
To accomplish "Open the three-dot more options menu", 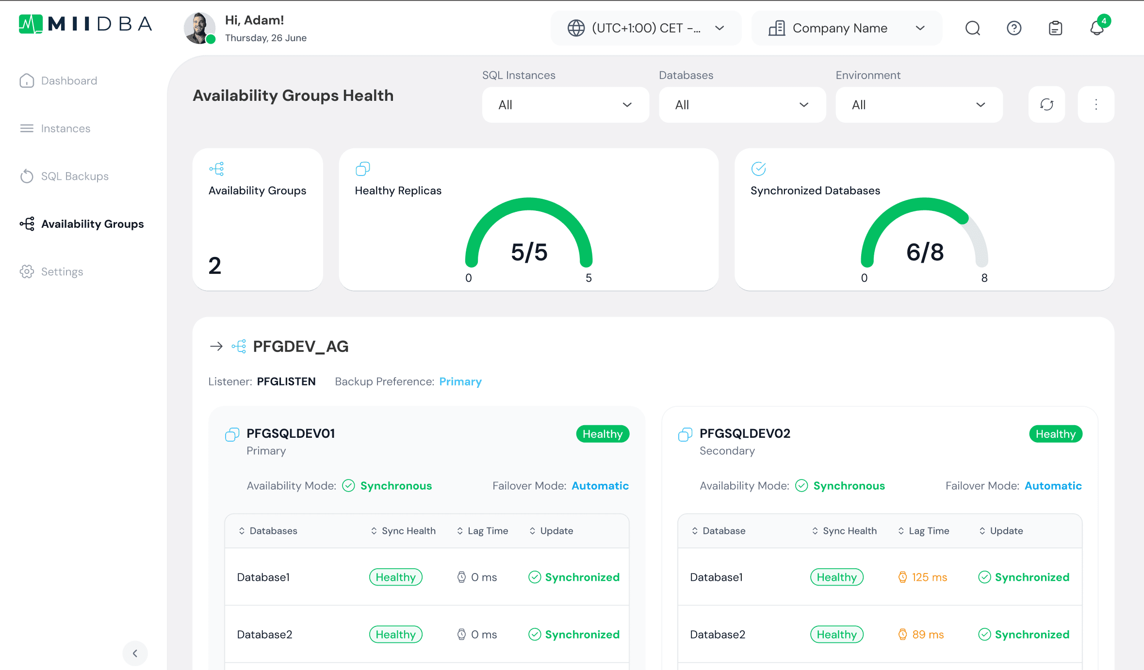I will tap(1096, 105).
